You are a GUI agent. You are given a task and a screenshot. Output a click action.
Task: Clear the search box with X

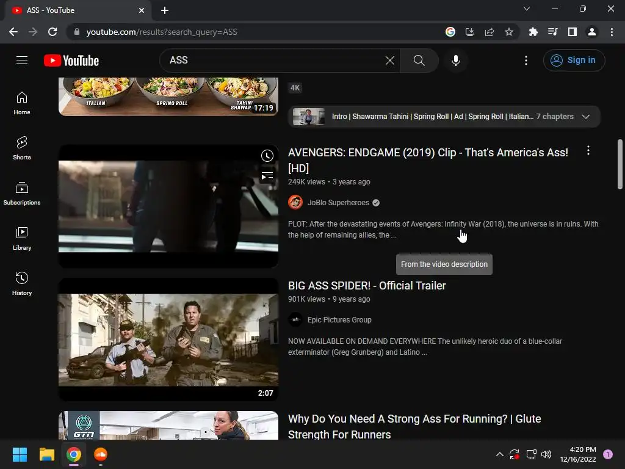pyautogui.click(x=390, y=60)
